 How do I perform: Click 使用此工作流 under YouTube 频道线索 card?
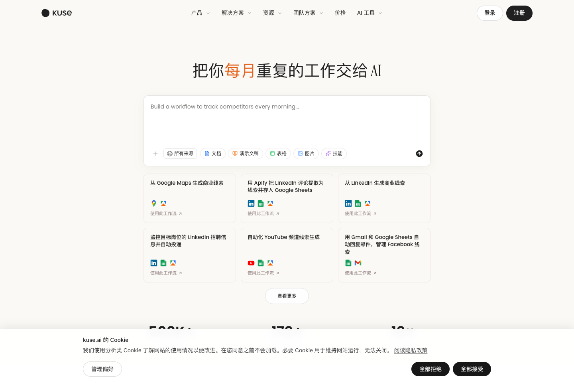[263, 273]
